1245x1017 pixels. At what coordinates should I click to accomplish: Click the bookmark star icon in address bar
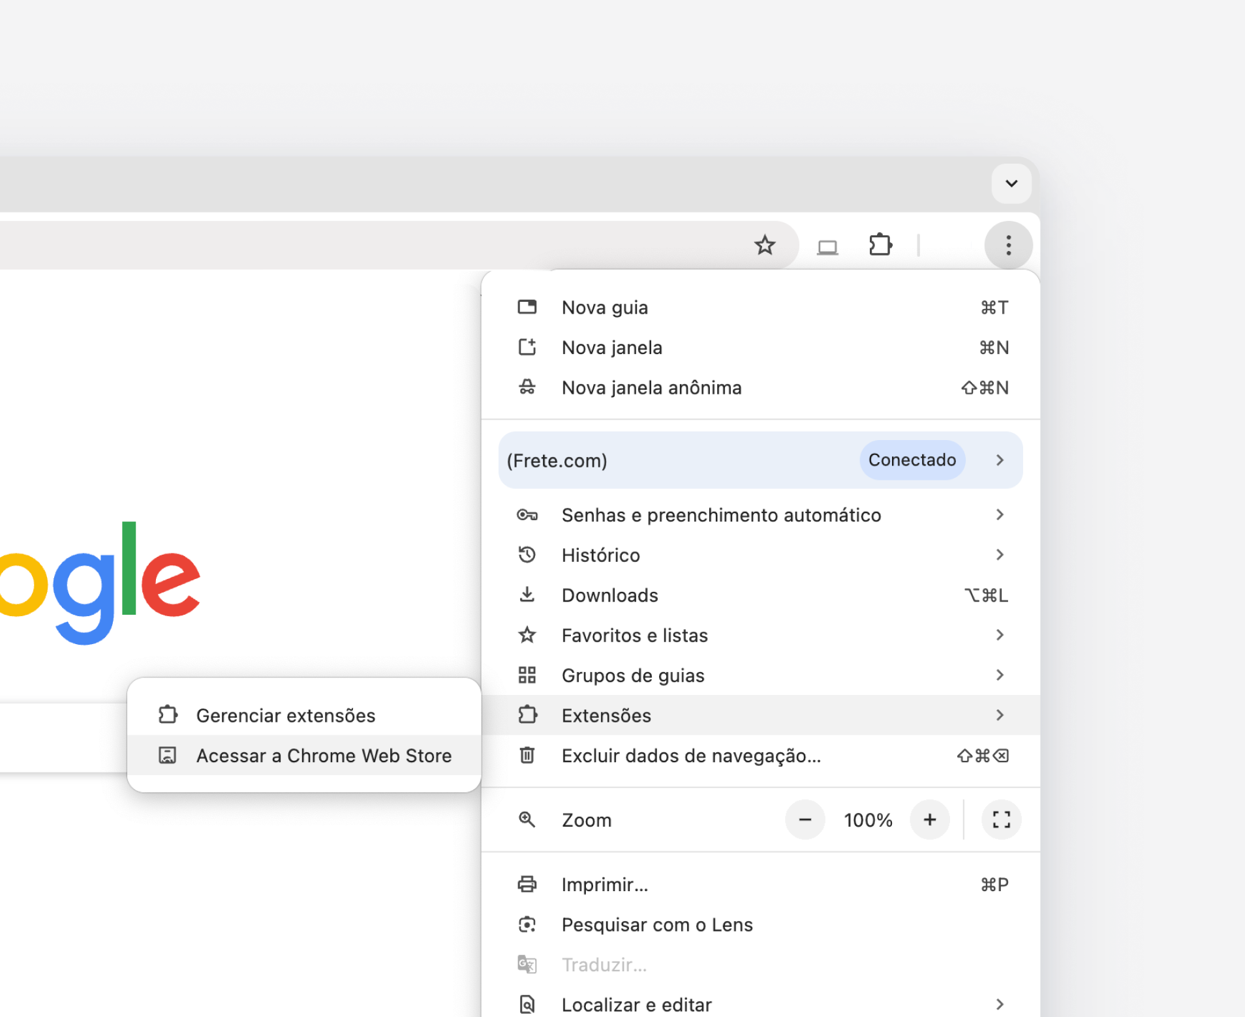click(764, 246)
